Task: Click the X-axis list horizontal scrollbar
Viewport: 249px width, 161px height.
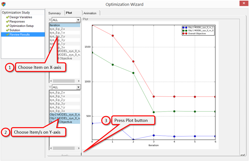Action: (x=64, y=81)
